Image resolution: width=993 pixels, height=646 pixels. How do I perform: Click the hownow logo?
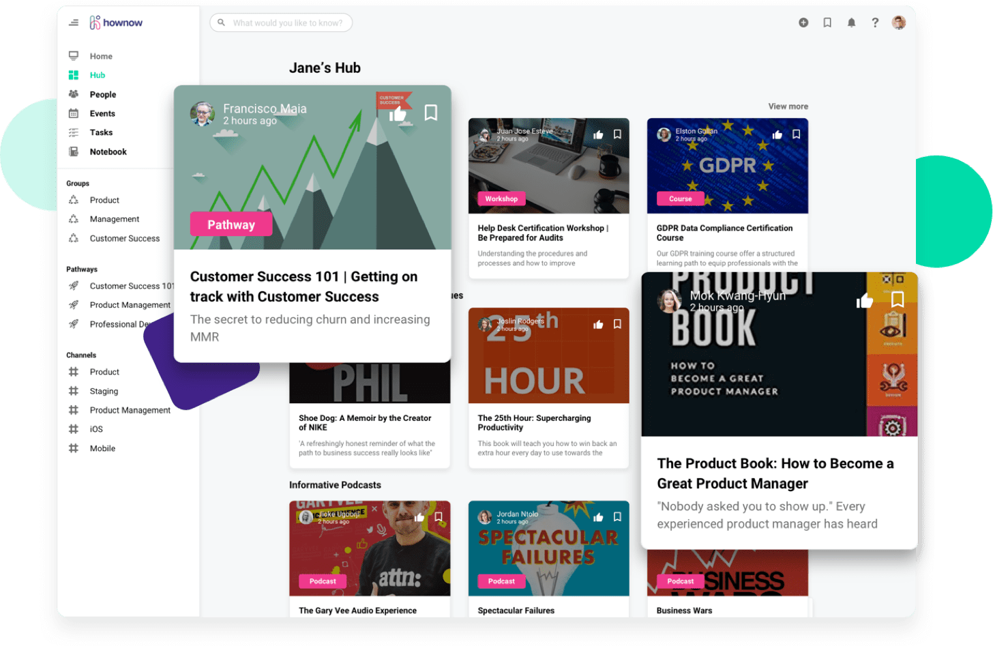coord(116,23)
